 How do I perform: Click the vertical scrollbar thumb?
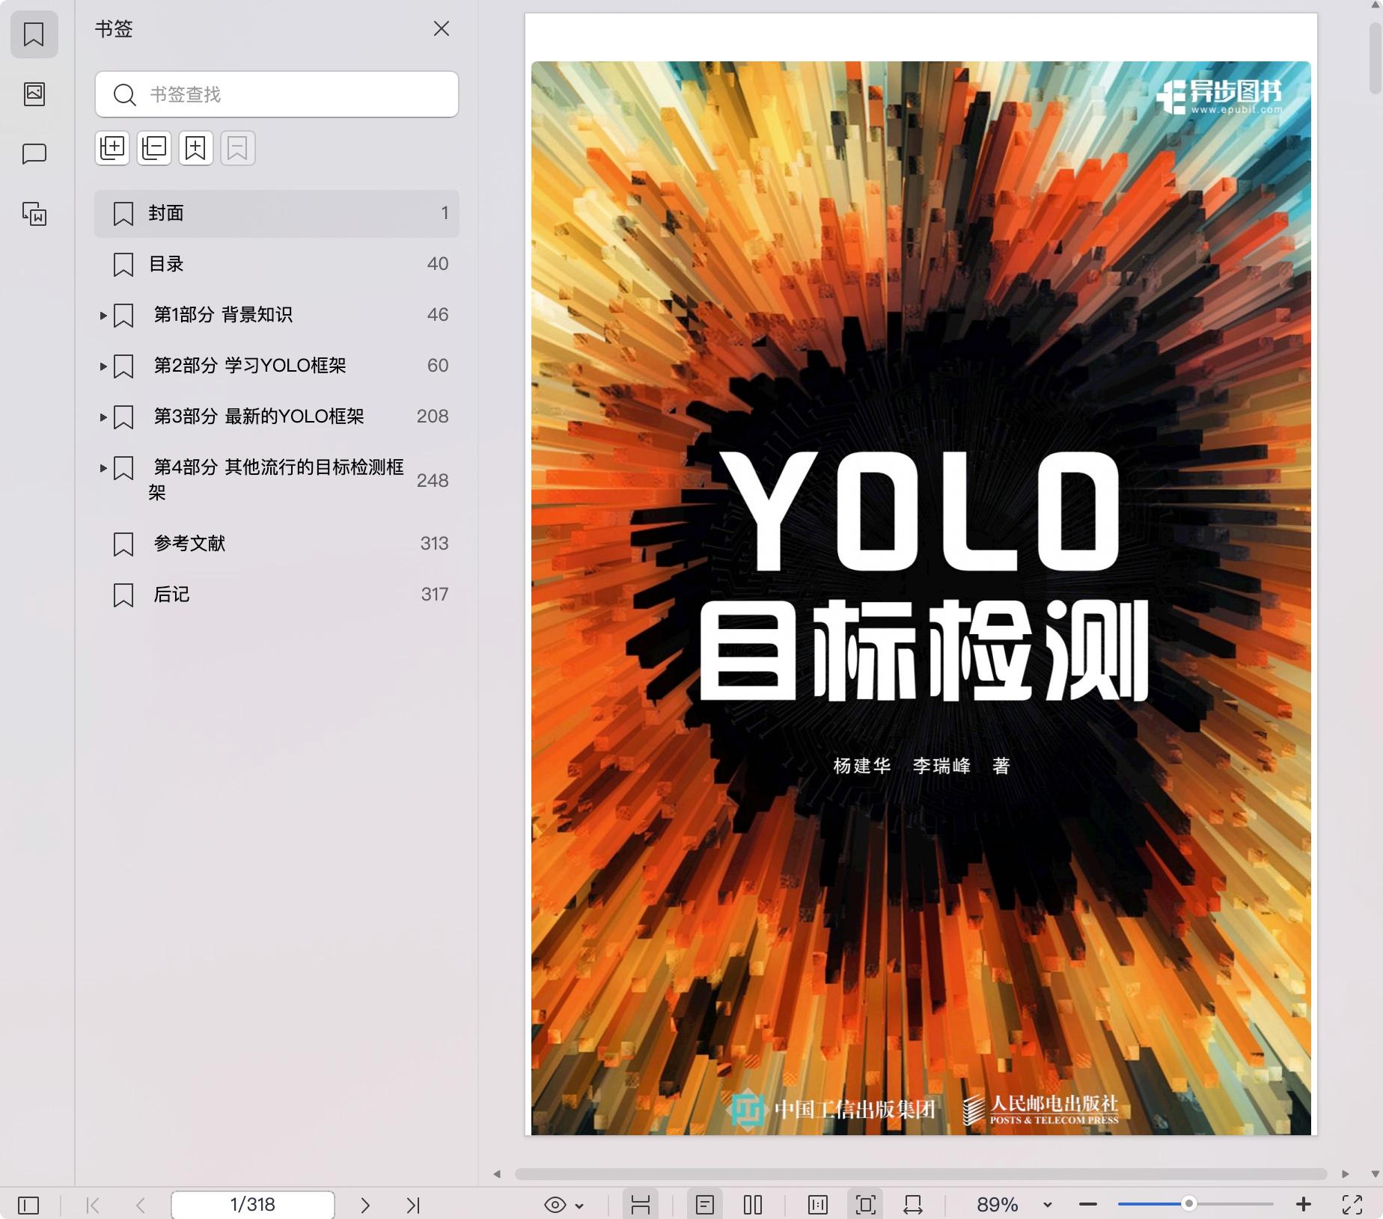[x=1376, y=57]
